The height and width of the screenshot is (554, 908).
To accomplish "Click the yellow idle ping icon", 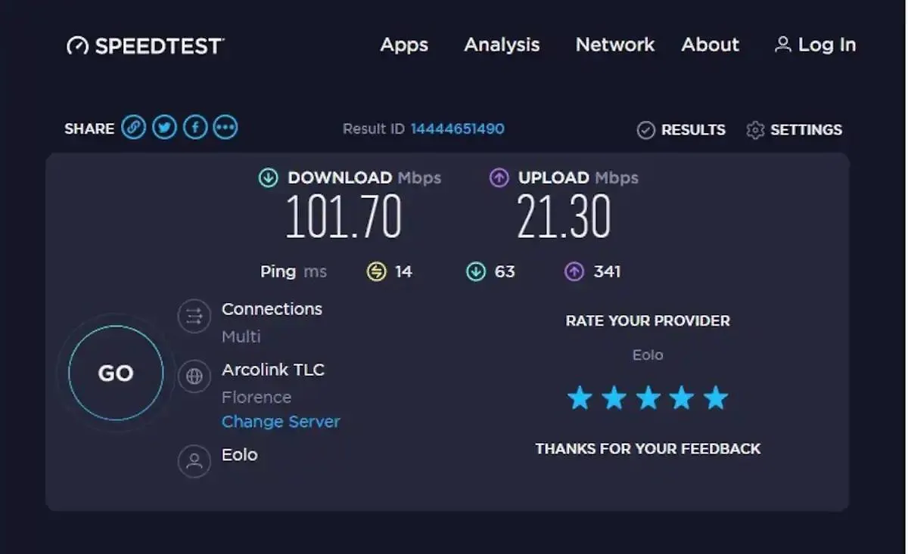I will pyautogui.click(x=376, y=271).
